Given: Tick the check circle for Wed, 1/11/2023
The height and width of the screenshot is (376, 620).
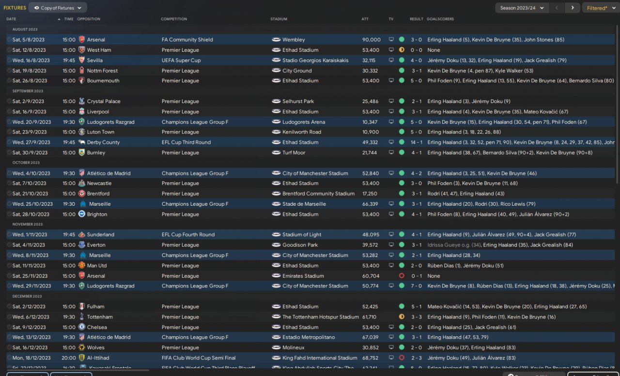Looking at the screenshot, I should [x=9, y=235].
